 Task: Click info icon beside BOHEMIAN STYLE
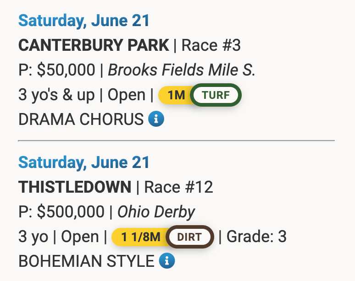pos(167,261)
